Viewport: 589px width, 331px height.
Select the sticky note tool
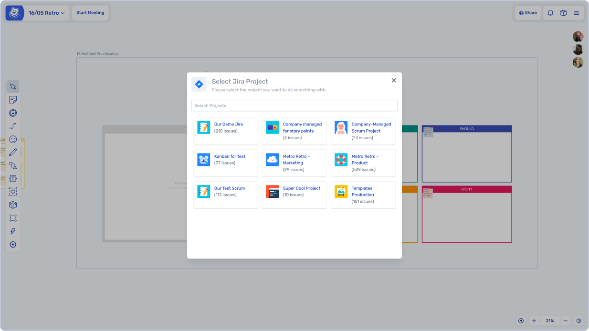(x=13, y=100)
